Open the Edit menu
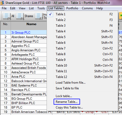The height and width of the screenshot is (115, 122). [x=13, y=8]
